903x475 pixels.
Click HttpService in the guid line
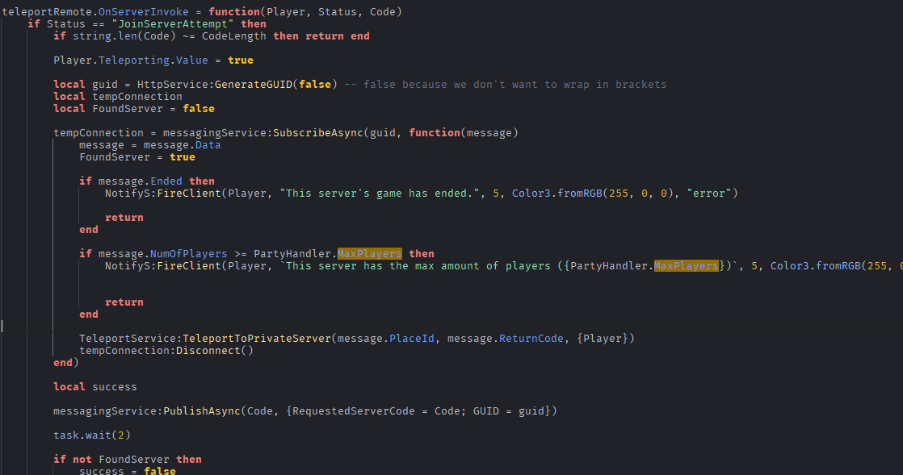click(173, 84)
